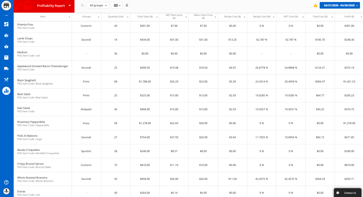
Task: Open the fork and knife menu icon
Action: coord(6,80)
